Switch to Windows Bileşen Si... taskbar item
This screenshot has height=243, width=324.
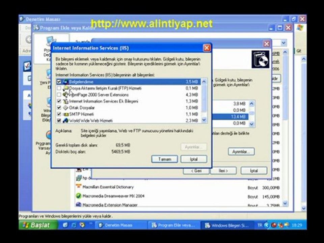tap(228, 225)
